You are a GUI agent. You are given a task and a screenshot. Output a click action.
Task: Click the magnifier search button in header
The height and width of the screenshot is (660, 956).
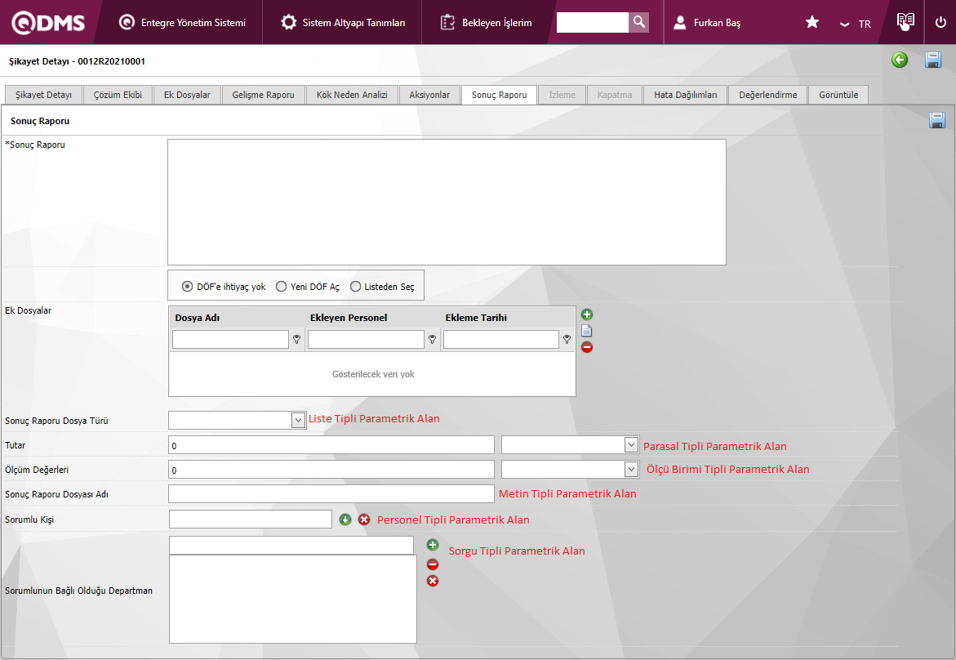tap(639, 22)
